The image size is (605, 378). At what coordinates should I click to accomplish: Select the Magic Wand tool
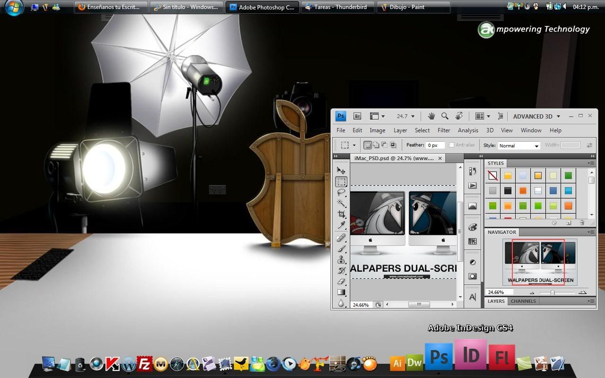tap(341, 203)
